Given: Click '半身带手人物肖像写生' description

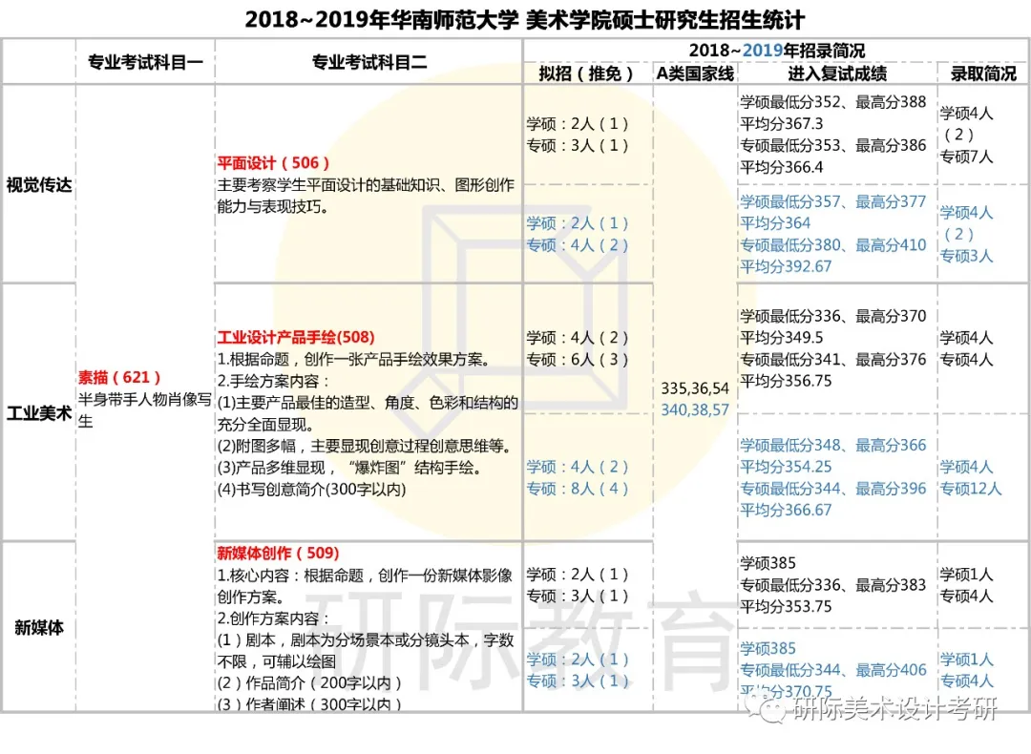Looking at the screenshot, I should 145,410.
